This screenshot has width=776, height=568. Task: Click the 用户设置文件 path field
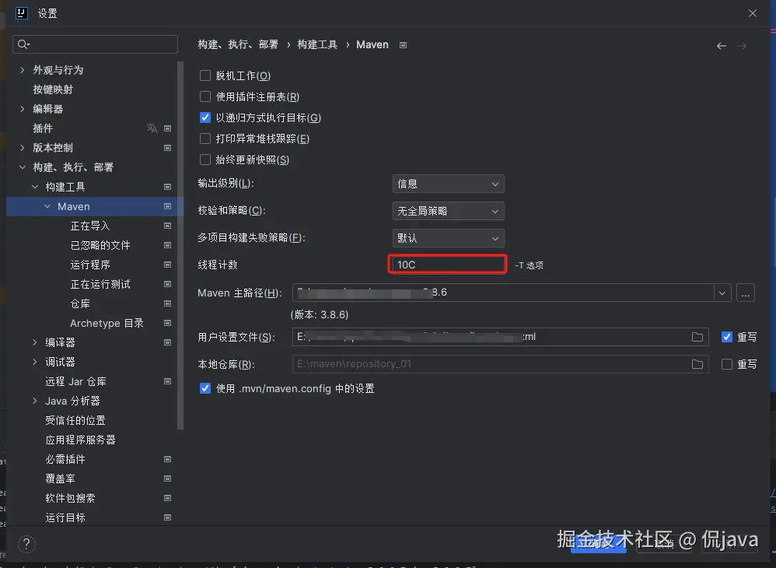coord(500,337)
